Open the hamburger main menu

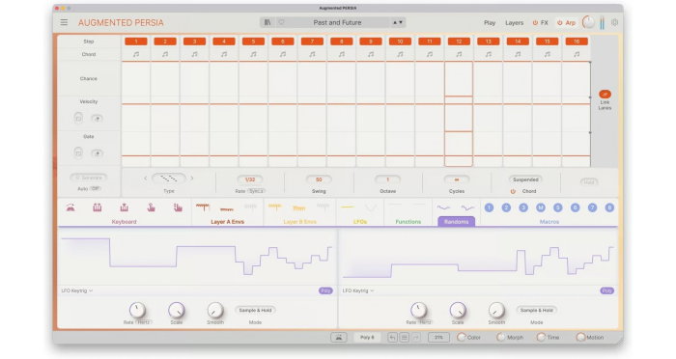[65, 22]
